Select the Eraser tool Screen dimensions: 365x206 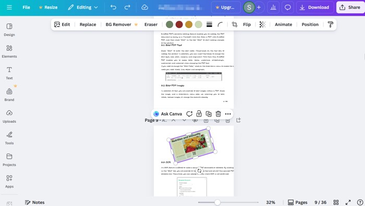pos(151,24)
